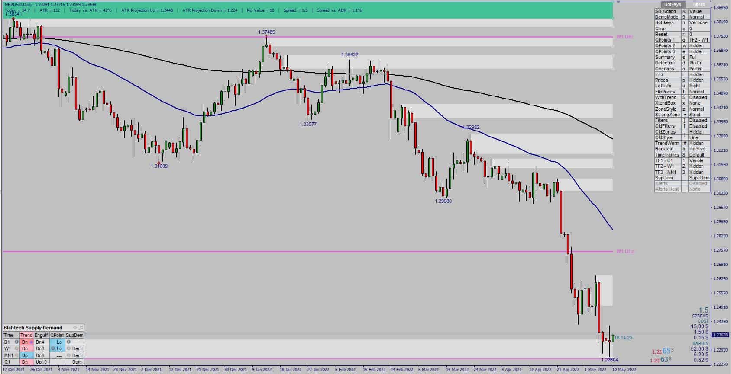Click the Engulf column header
Viewport: 731px width, 374px height.
click(x=41, y=335)
